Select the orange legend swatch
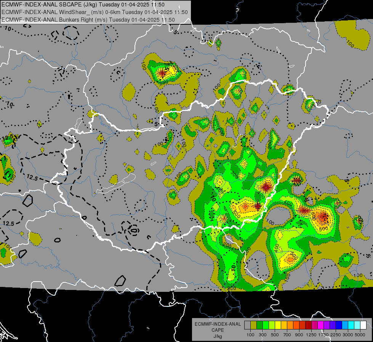This screenshot has height=342, width=373. [x=290, y=325]
